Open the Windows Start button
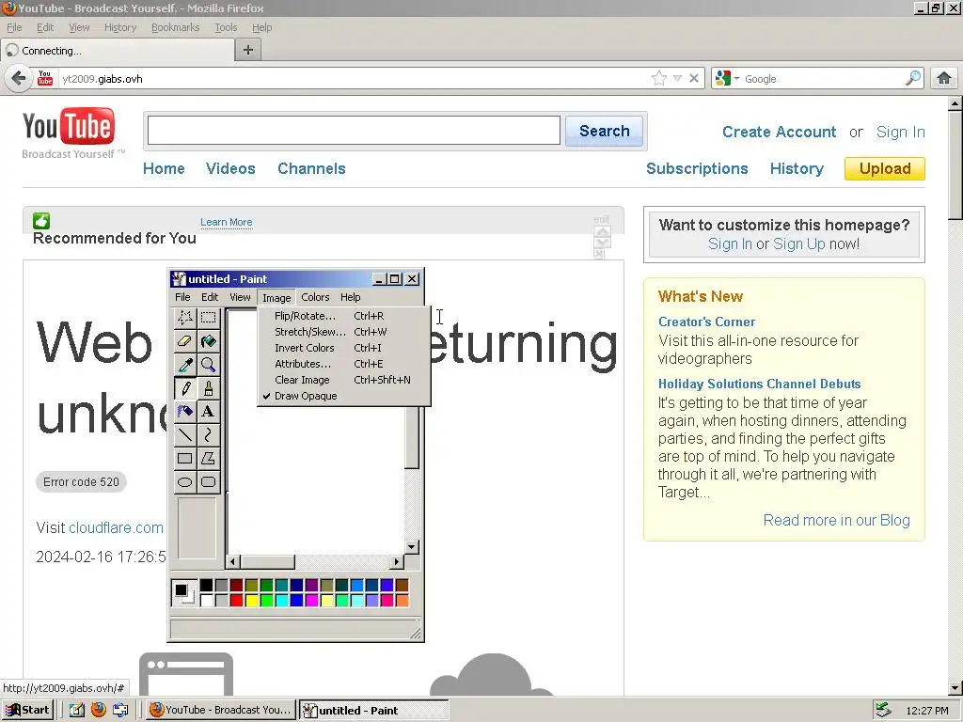The width and height of the screenshot is (963, 722). point(27,710)
